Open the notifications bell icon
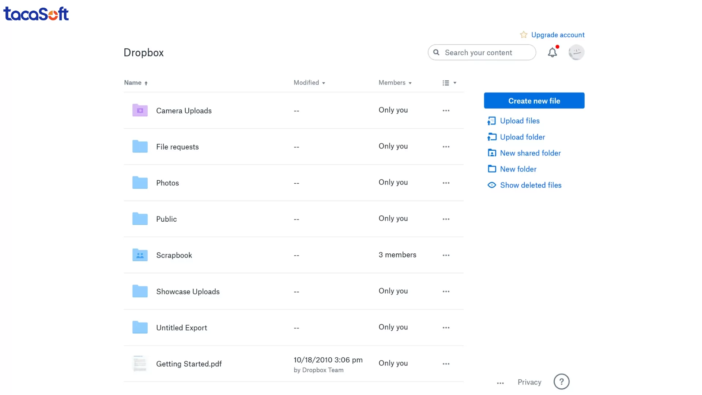 552,53
